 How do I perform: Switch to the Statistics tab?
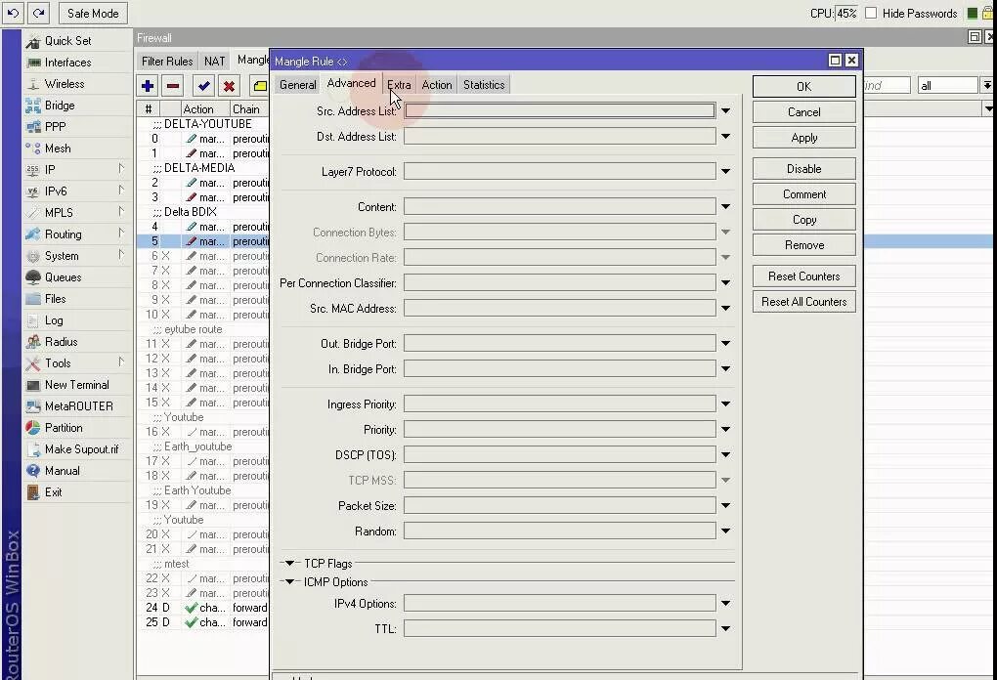coord(484,85)
